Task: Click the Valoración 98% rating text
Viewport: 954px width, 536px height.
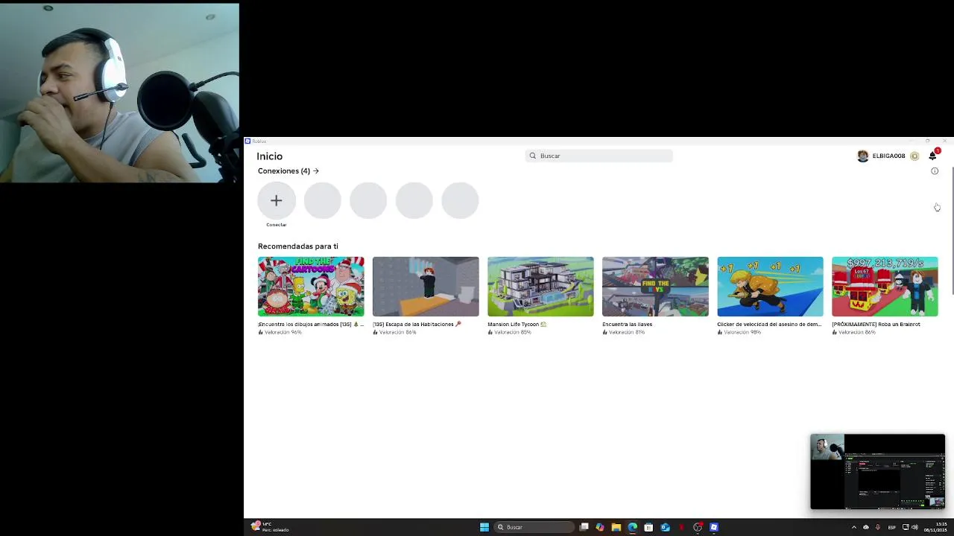Action: click(742, 332)
